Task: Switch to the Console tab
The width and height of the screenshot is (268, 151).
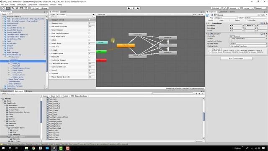Action: pyautogui.click(x=223, y=12)
